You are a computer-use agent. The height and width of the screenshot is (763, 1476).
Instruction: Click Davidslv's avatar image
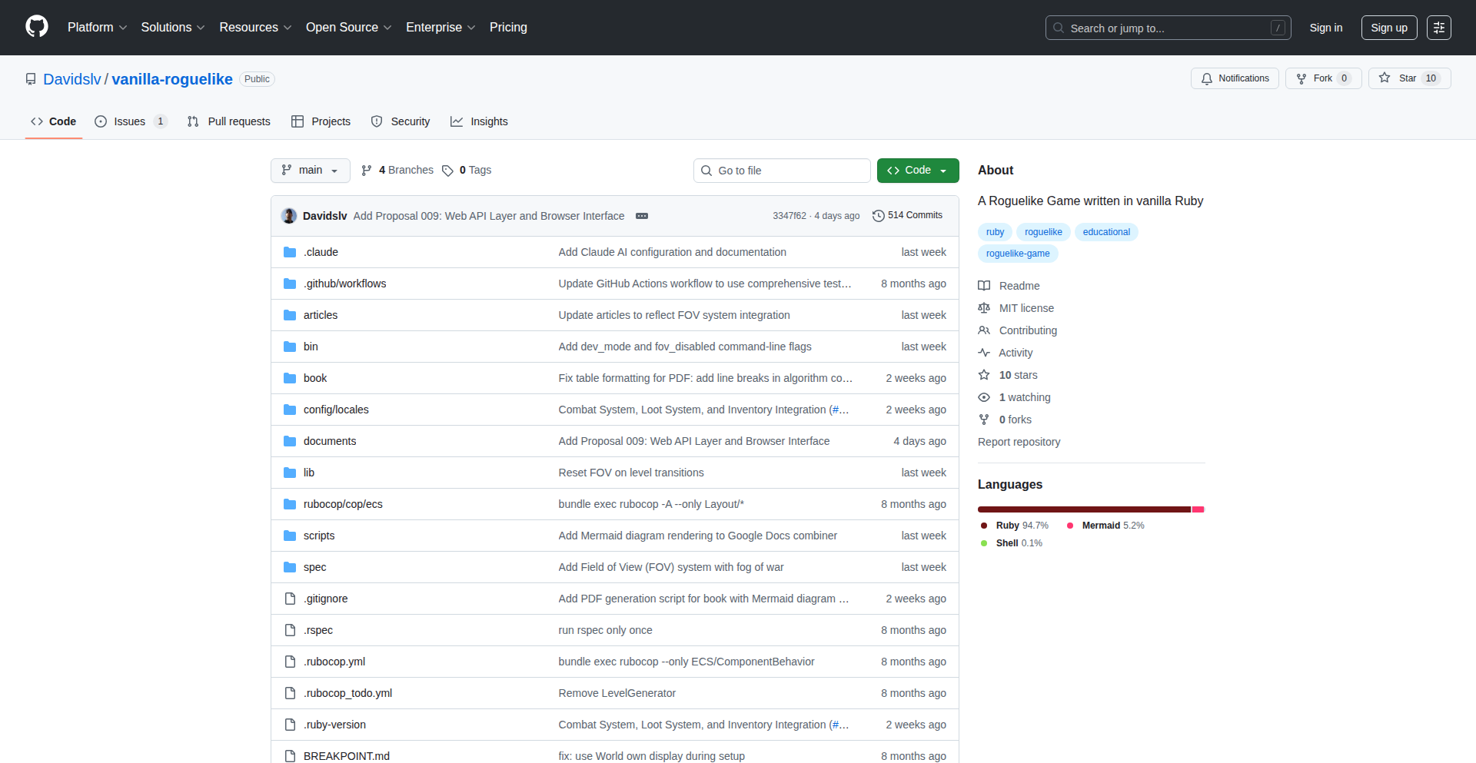click(289, 216)
